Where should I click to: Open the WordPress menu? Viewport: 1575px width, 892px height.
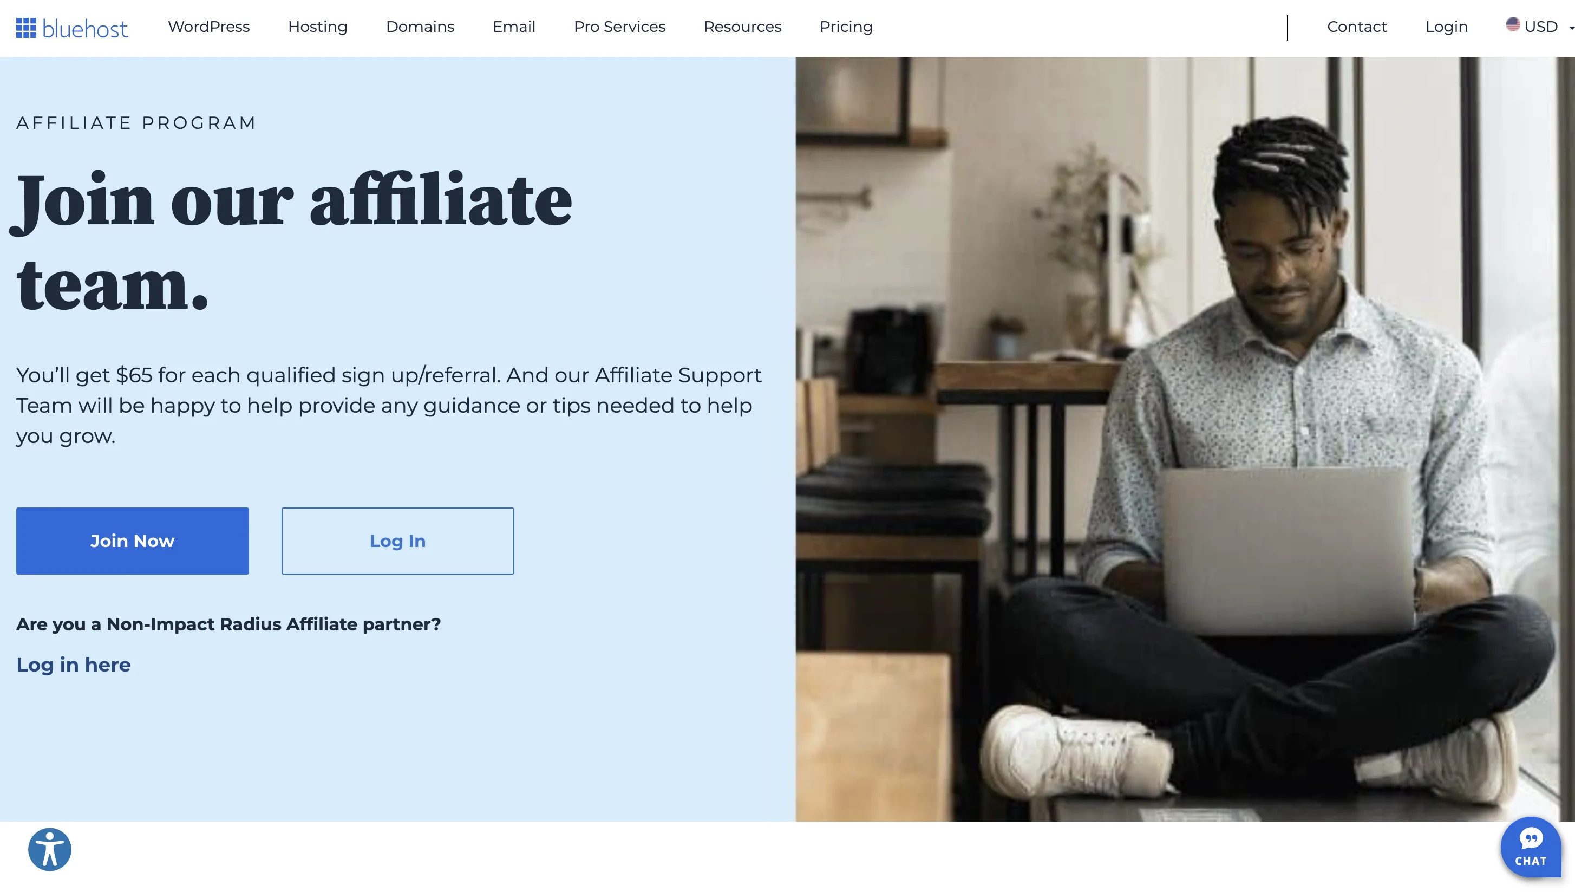tap(209, 27)
